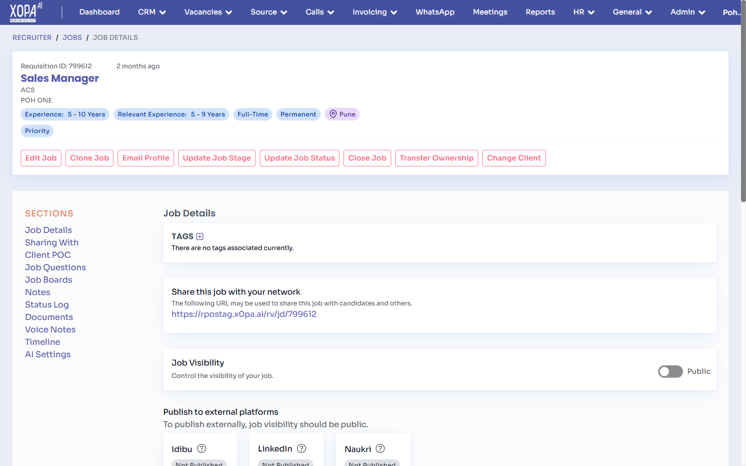Jump to the Job Details section

point(49,230)
